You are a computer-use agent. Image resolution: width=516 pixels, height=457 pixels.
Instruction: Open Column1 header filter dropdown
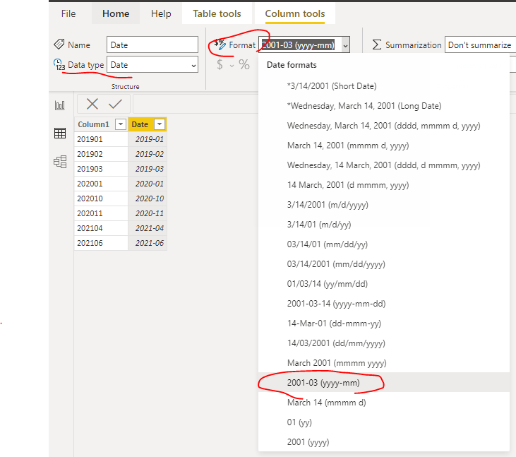click(x=121, y=124)
